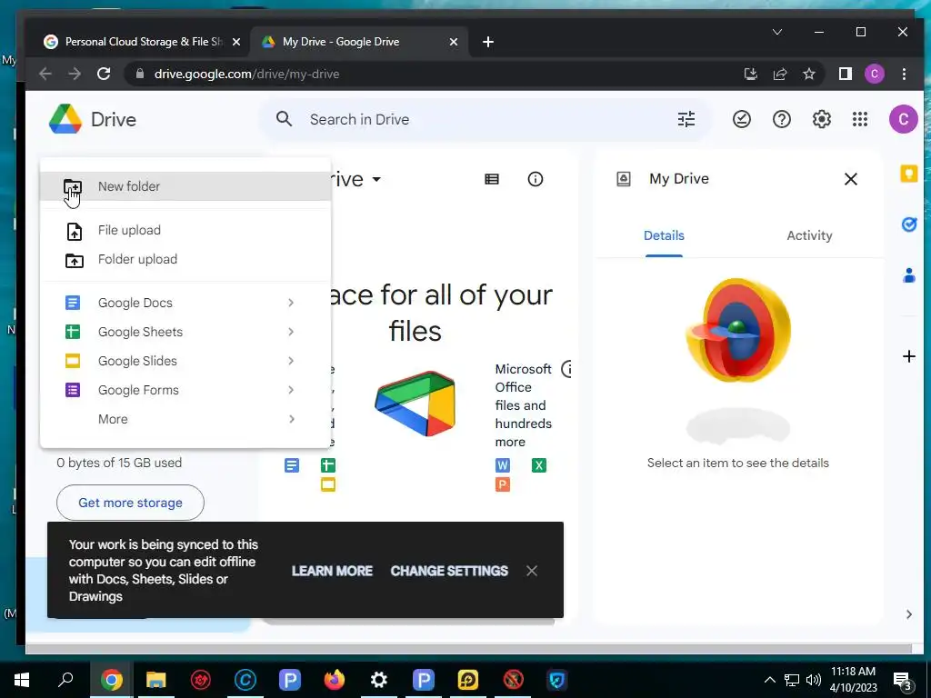Open the Drive settings gear icon

click(822, 119)
